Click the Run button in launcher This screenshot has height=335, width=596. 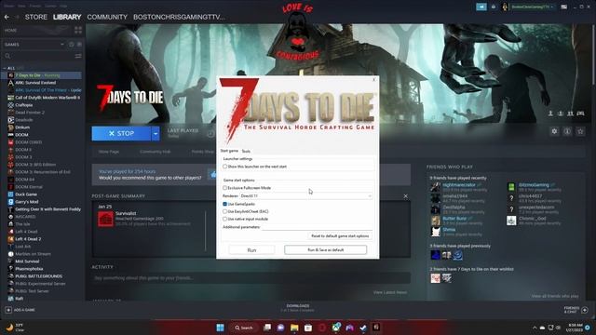251,250
